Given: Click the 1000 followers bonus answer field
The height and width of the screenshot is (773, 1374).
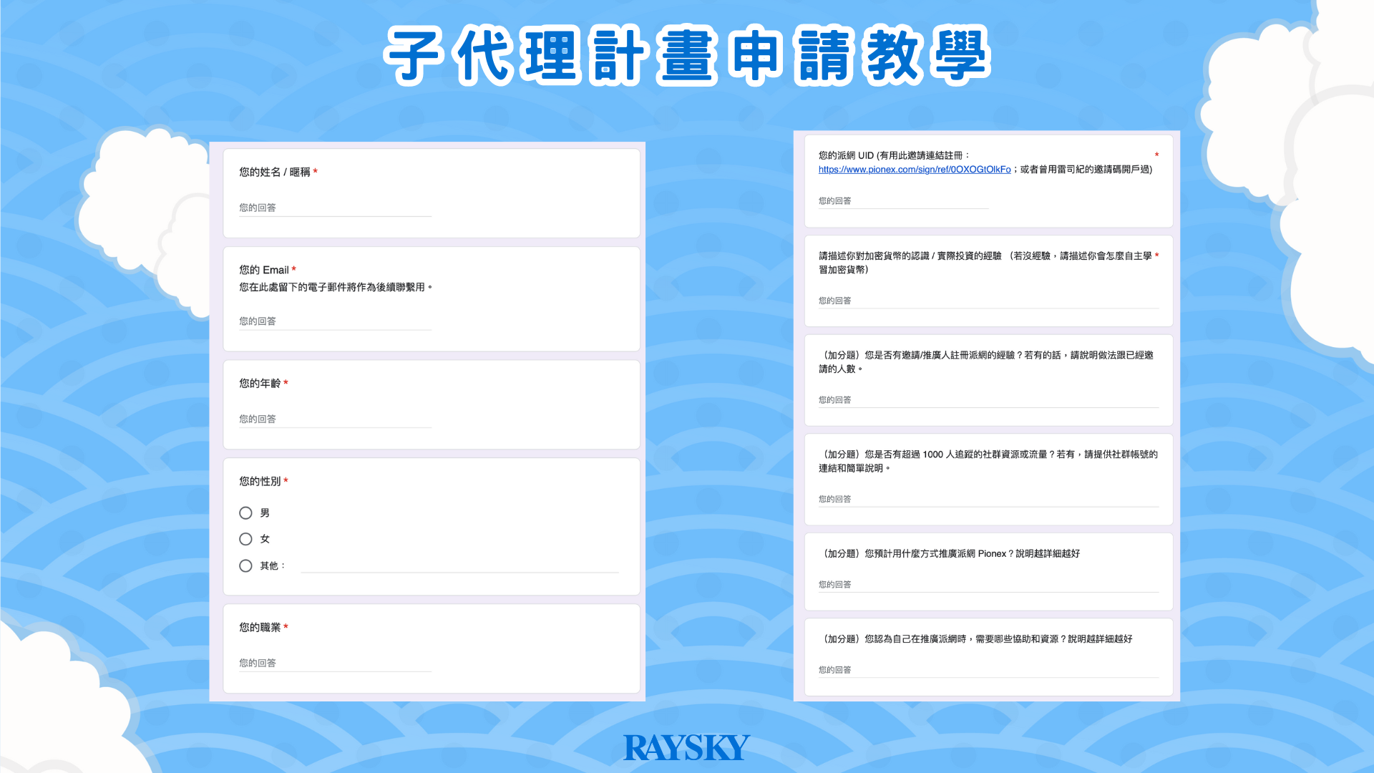Looking at the screenshot, I should coord(988,500).
